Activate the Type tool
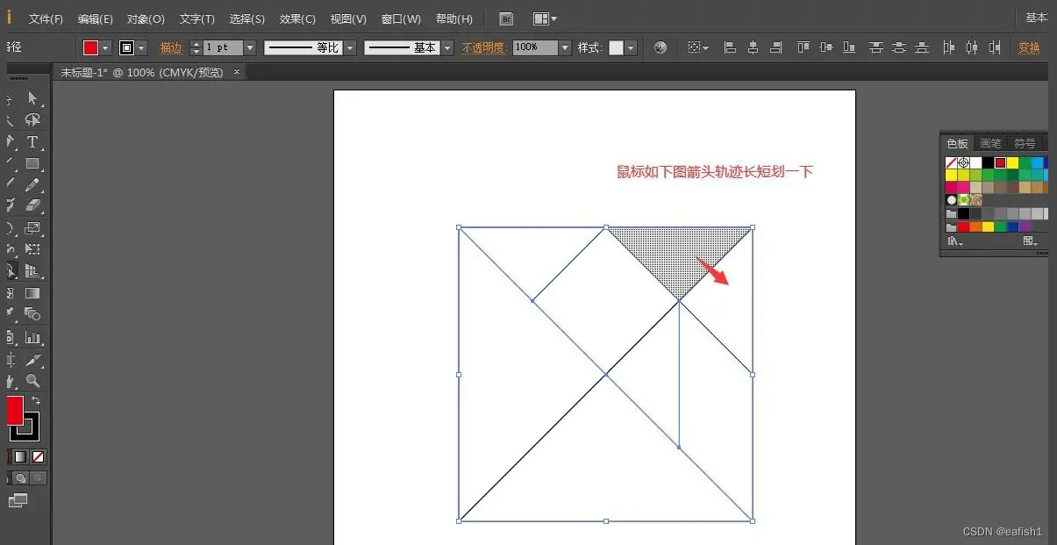The height and width of the screenshot is (545, 1057). coord(32,142)
